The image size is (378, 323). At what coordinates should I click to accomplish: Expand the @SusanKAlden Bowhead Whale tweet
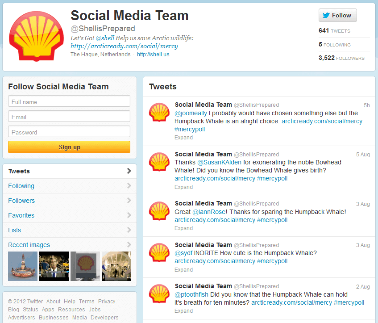(x=184, y=187)
